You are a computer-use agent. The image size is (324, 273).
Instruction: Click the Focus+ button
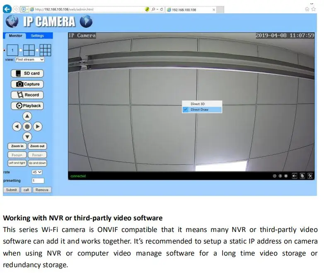click(x=17, y=155)
